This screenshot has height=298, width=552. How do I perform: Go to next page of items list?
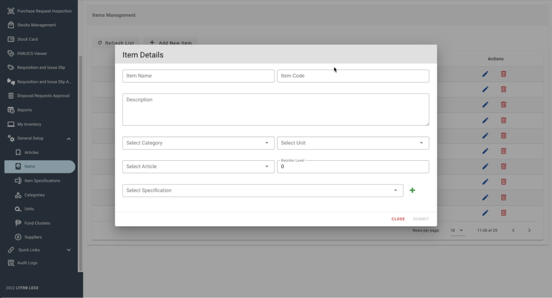click(x=529, y=231)
